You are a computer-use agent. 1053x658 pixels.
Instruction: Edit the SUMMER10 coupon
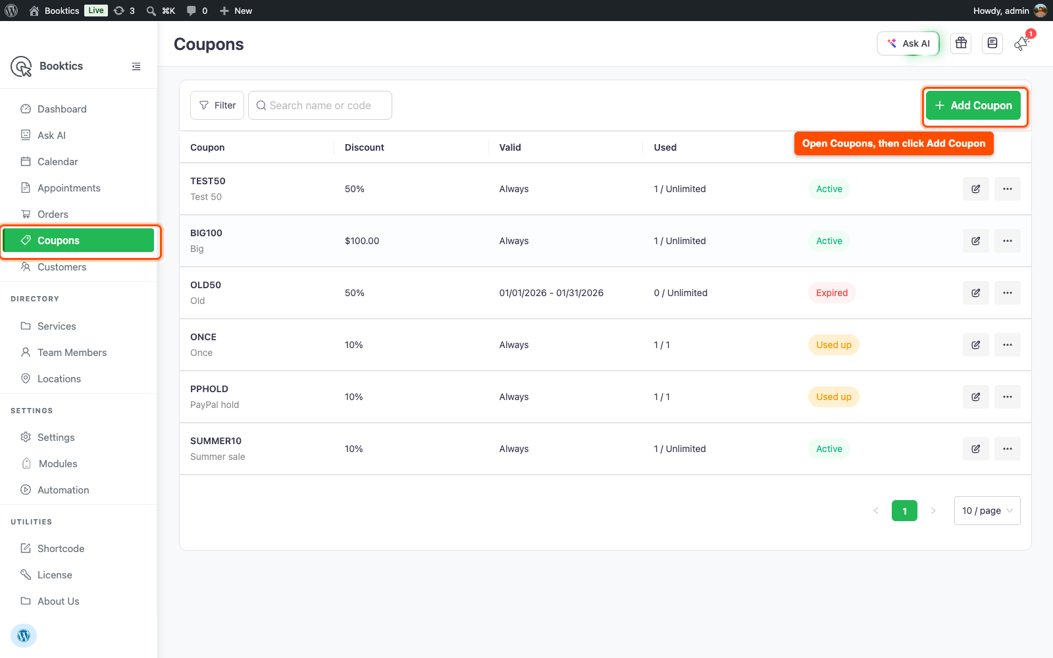(975, 449)
